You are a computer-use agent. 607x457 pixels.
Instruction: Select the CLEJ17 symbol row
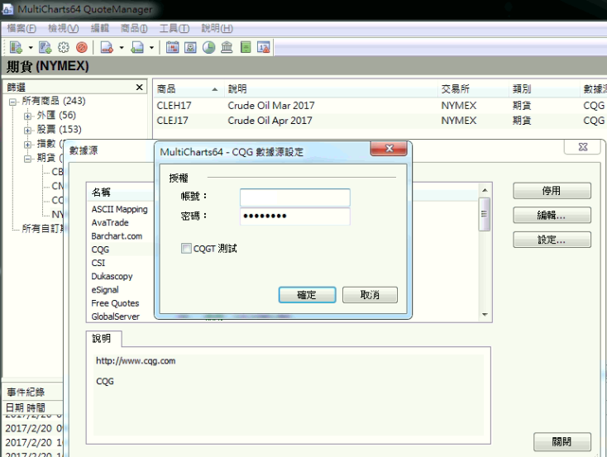(x=380, y=121)
